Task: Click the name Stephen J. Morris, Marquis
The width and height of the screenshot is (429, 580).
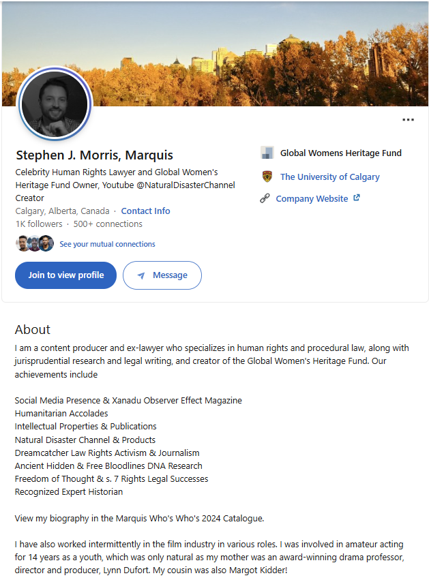Action: (94, 155)
